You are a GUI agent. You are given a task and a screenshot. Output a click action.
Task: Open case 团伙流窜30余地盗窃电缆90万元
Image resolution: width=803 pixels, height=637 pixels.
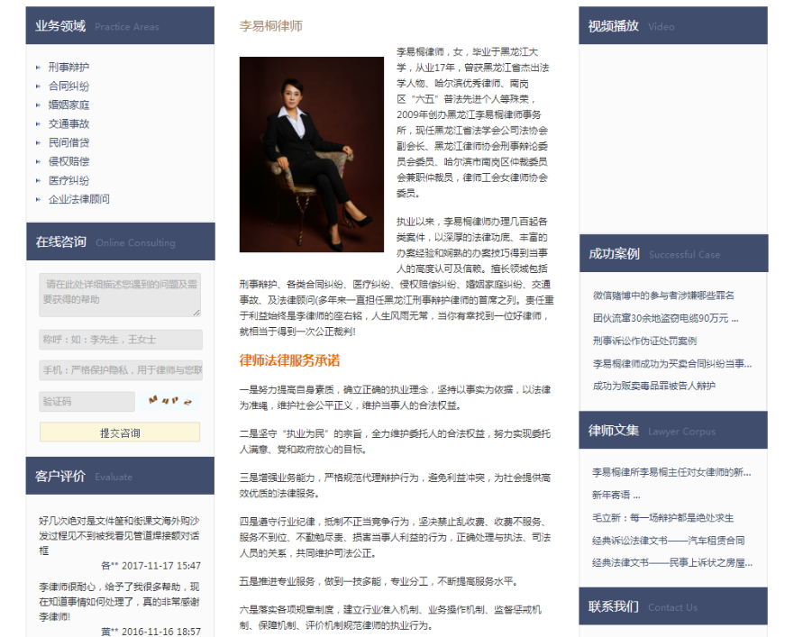[665, 319]
